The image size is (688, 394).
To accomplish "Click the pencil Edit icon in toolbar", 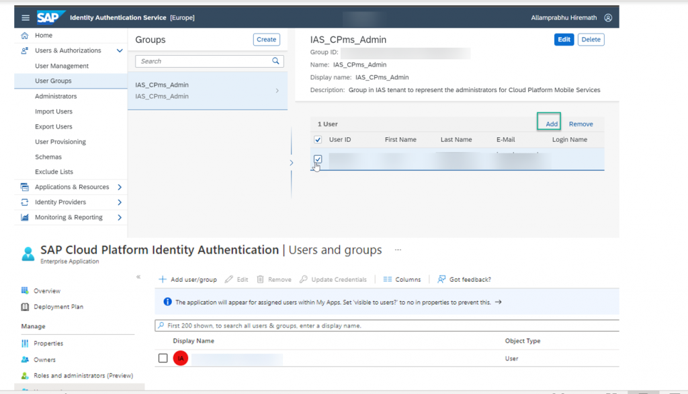I will 228,279.
